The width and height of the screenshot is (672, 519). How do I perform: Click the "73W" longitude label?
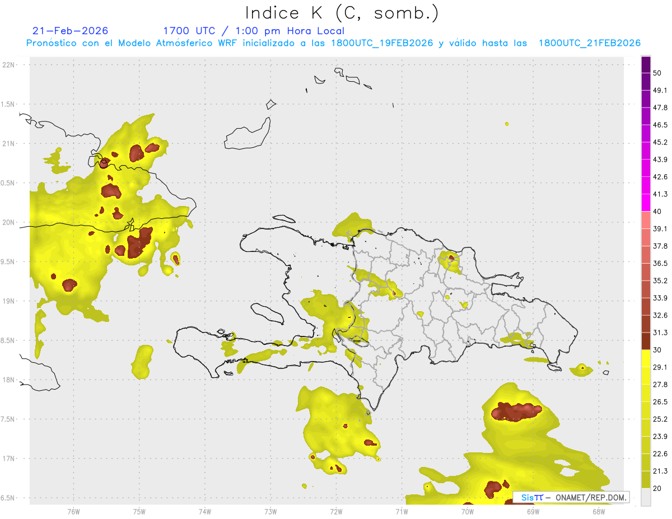[x=270, y=512]
